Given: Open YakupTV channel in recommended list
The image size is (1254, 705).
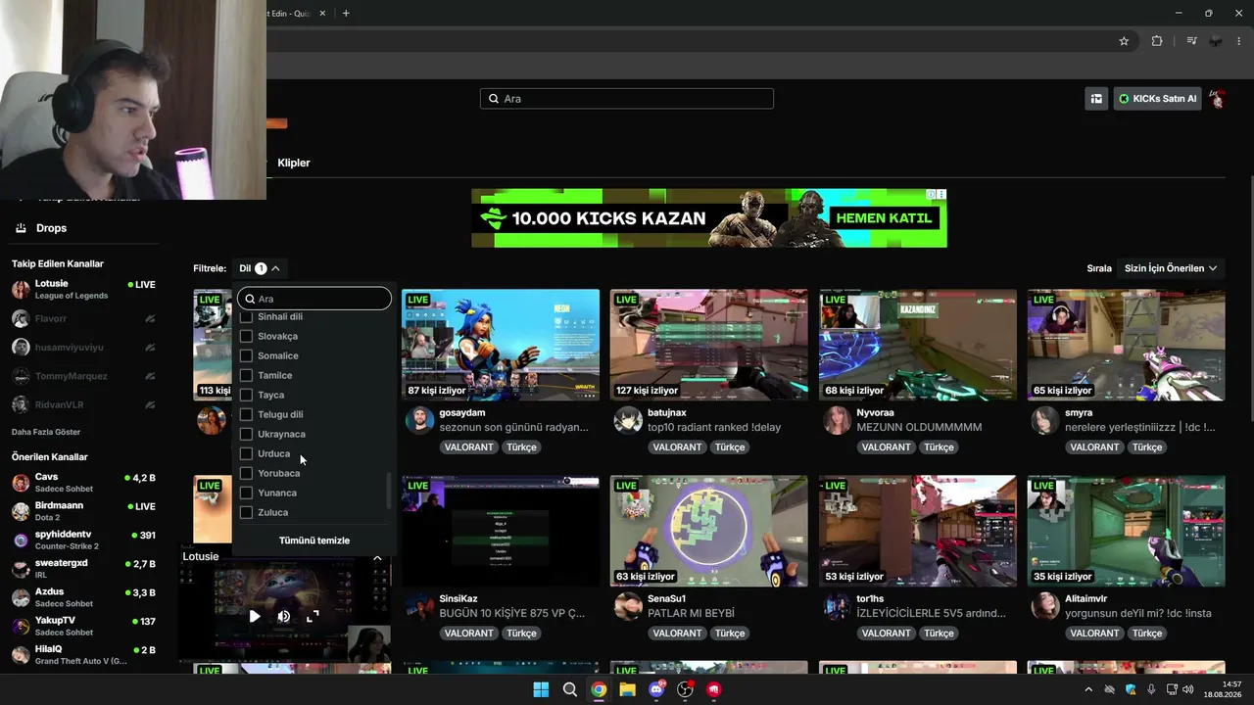Looking at the screenshot, I should click(83, 626).
